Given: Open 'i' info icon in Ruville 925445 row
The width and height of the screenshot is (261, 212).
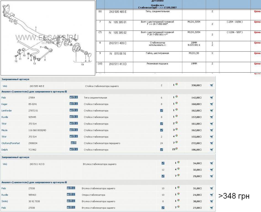Looking at the screenshot, I should coord(77,117).
